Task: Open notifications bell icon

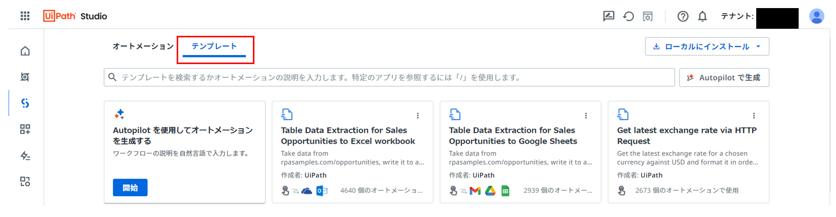Action: click(x=702, y=16)
